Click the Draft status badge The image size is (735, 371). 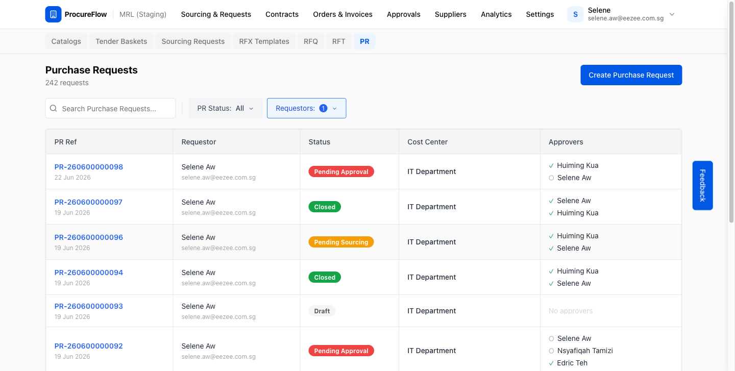pos(322,311)
